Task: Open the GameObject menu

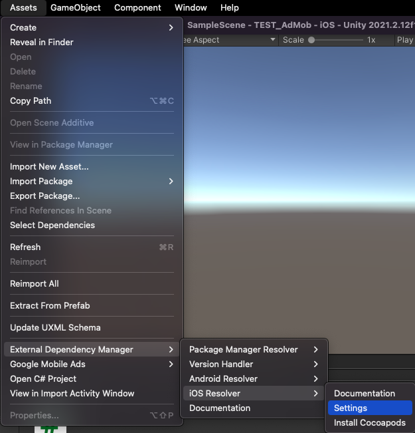Action: click(75, 7)
